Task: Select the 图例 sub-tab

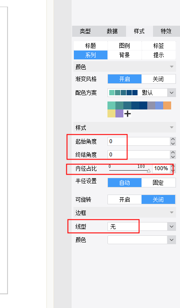Action: pyautogui.click(x=125, y=46)
